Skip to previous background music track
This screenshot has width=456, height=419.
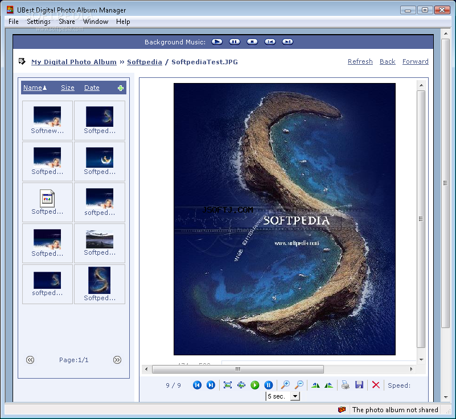click(x=270, y=42)
